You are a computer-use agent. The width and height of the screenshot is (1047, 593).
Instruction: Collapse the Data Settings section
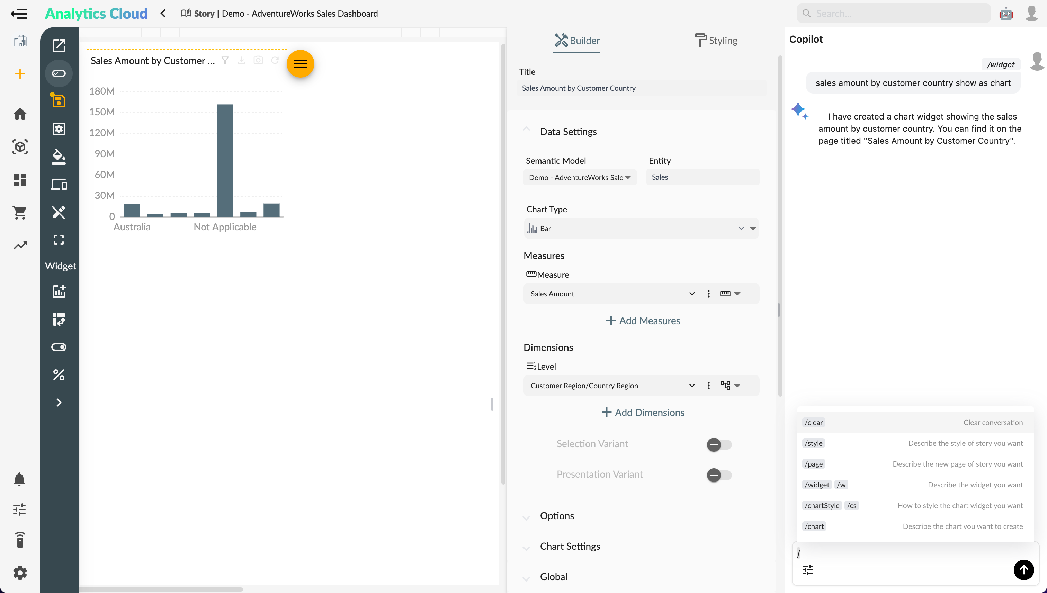[526, 129]
